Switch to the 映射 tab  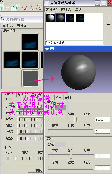(59, 98)
